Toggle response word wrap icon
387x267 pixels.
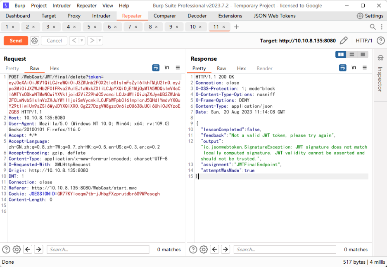click(342, 68)
